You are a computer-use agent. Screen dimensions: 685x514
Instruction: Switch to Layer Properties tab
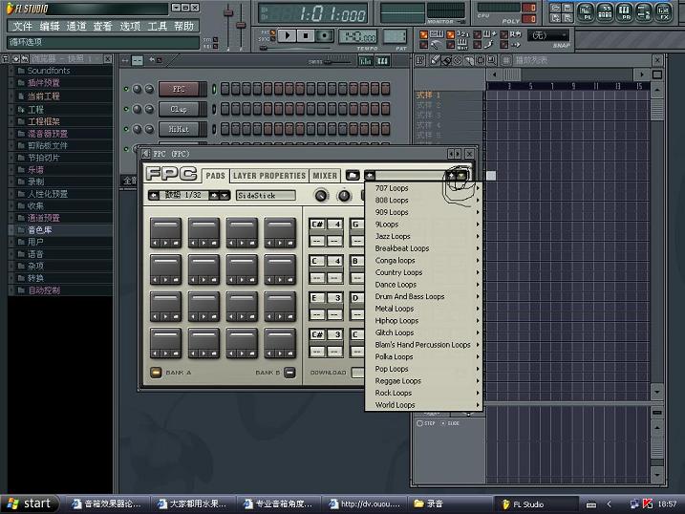point(269,176)
